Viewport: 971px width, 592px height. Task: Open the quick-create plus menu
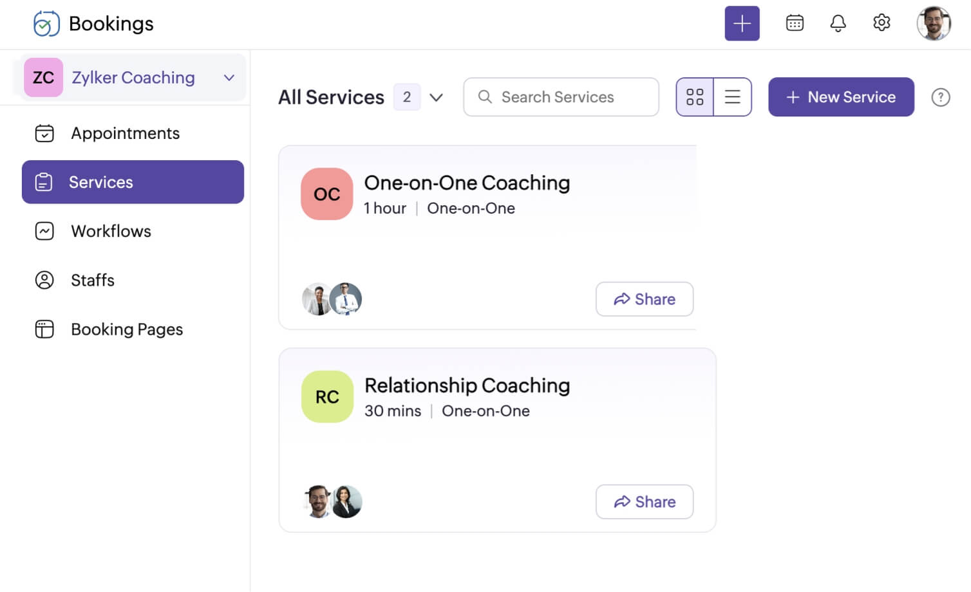(742, 23)
